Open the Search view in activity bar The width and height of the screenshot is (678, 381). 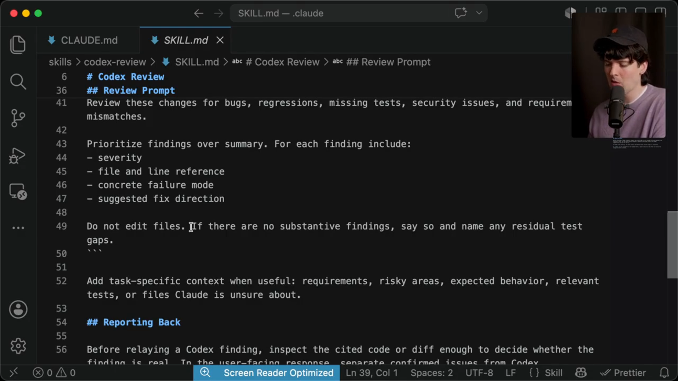[18, 81]
